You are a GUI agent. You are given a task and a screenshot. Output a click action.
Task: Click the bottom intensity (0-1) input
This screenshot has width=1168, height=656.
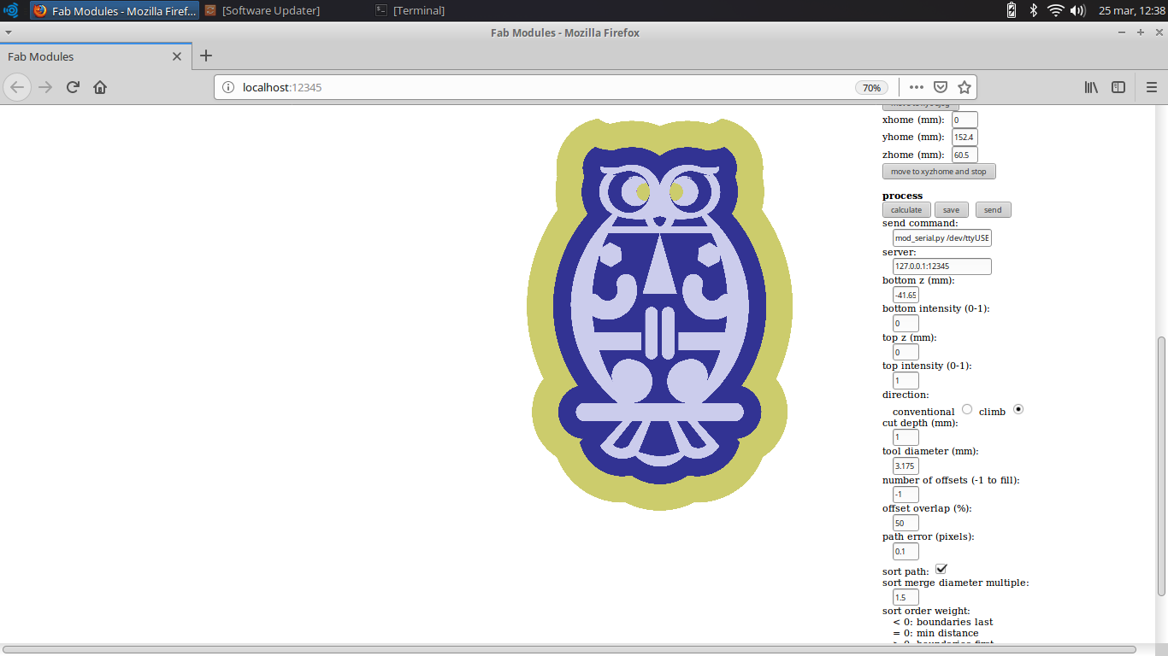[905, 324]
